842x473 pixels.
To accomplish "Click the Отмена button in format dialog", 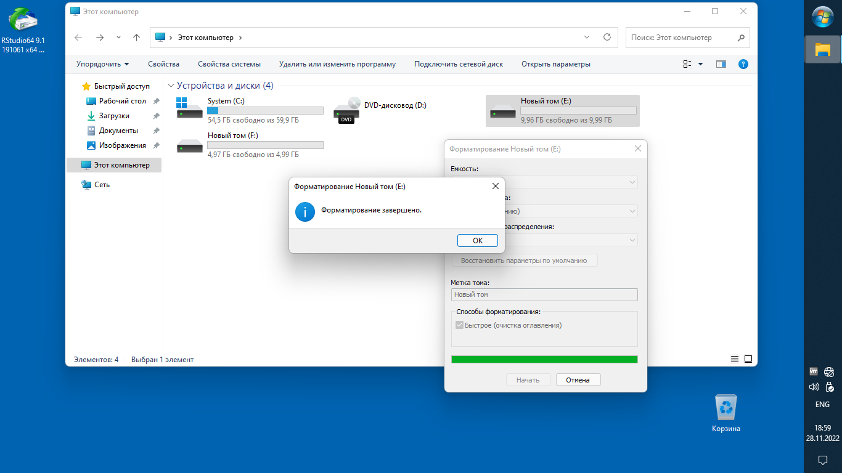I will click(x=578, y=380).
